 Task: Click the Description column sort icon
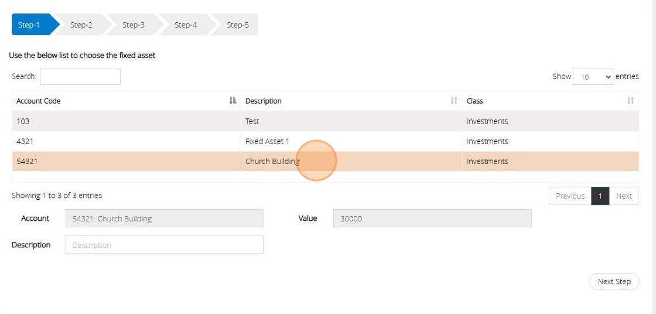(454, 101)
